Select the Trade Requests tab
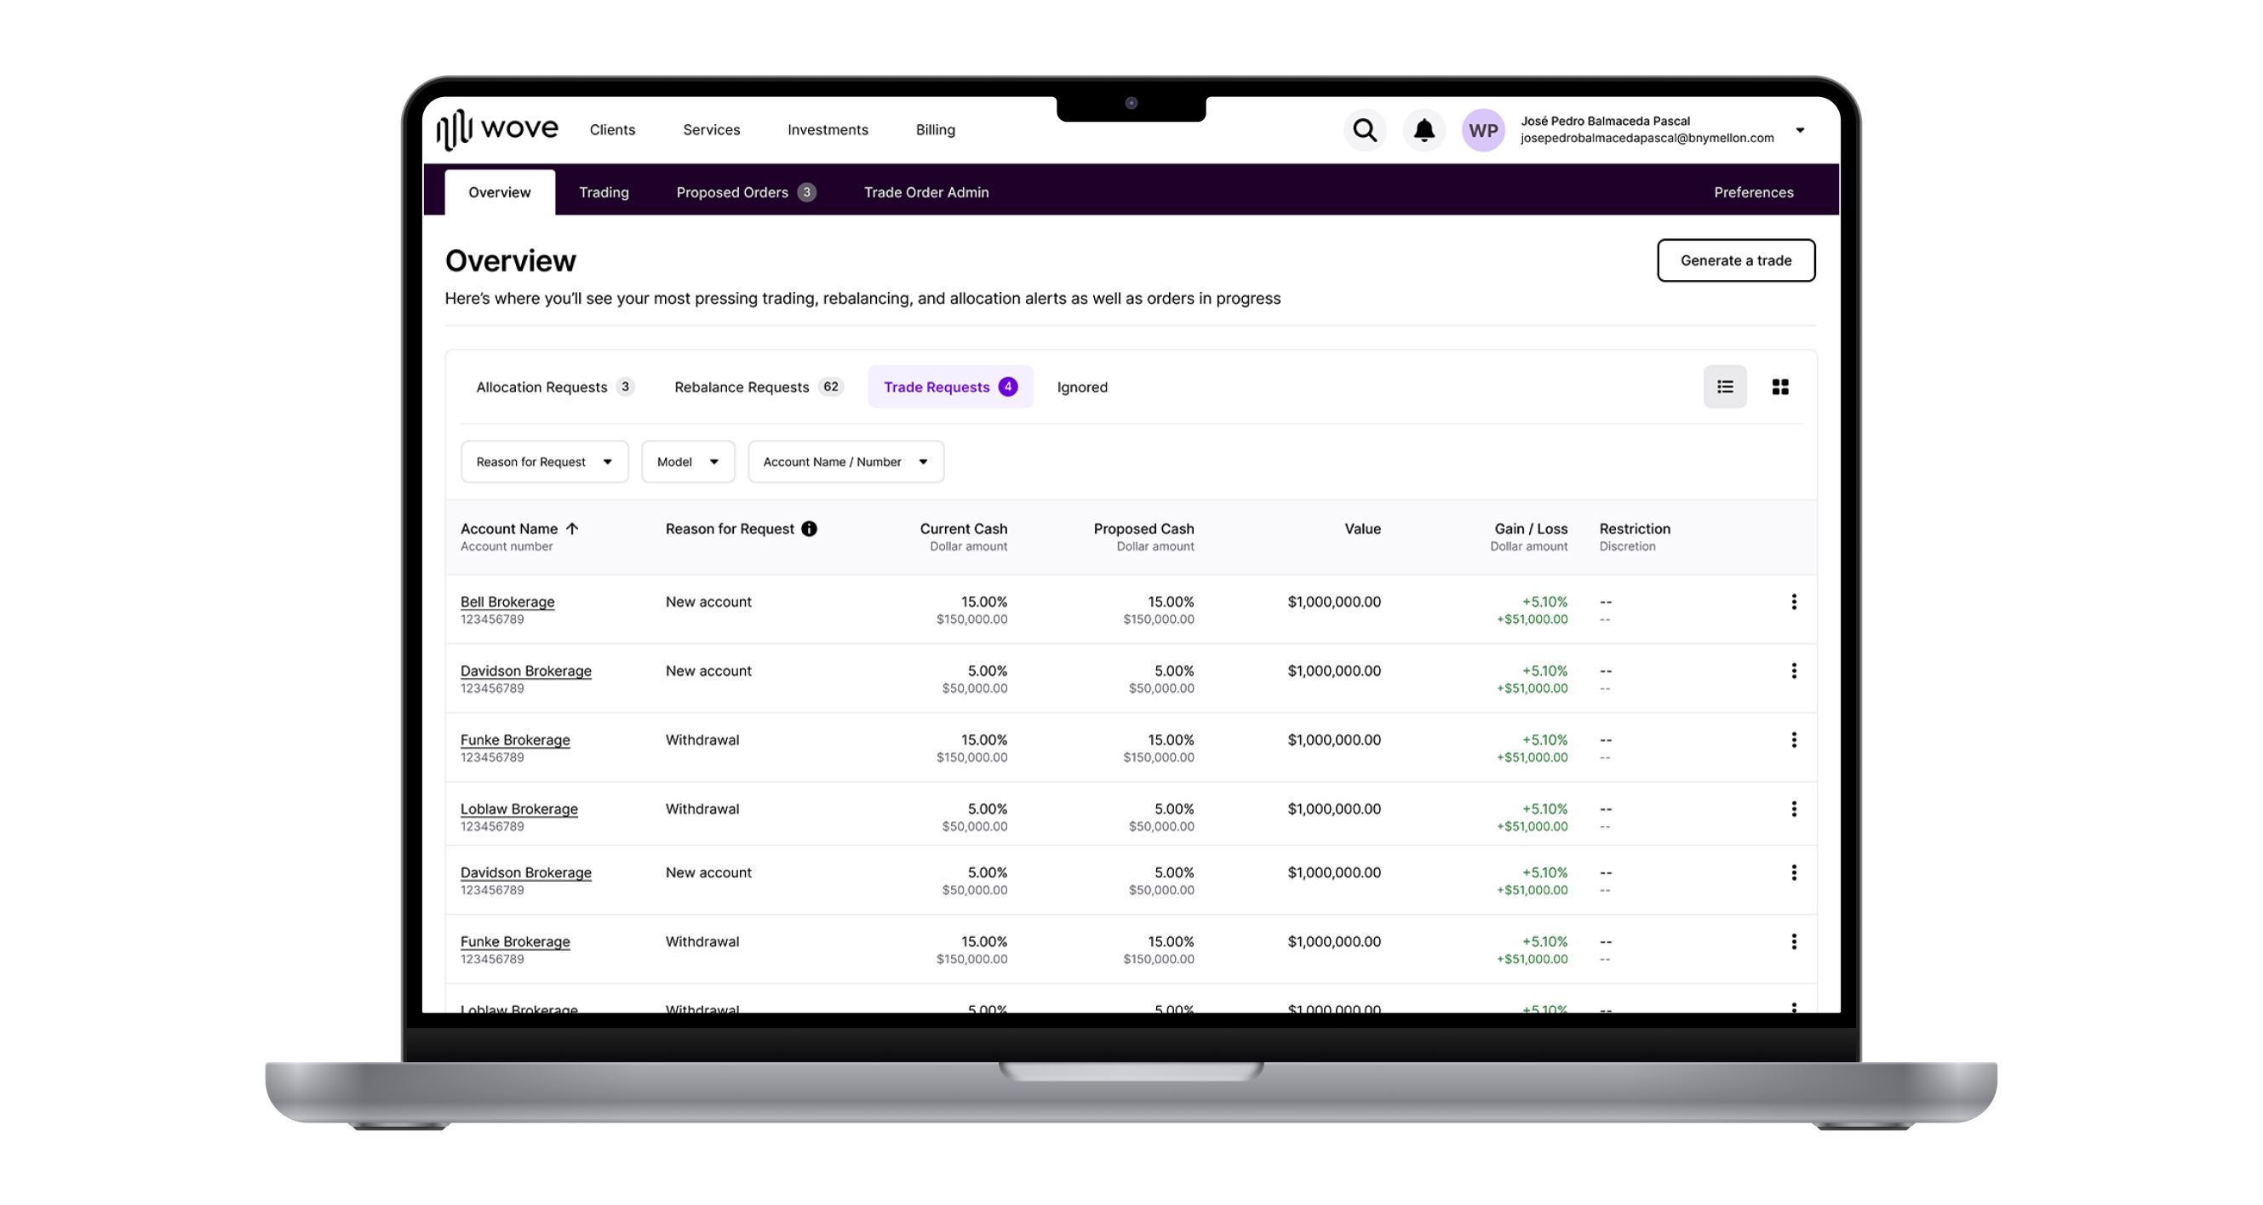This screenshot has height=1205, width=2263. coord(950,387)
